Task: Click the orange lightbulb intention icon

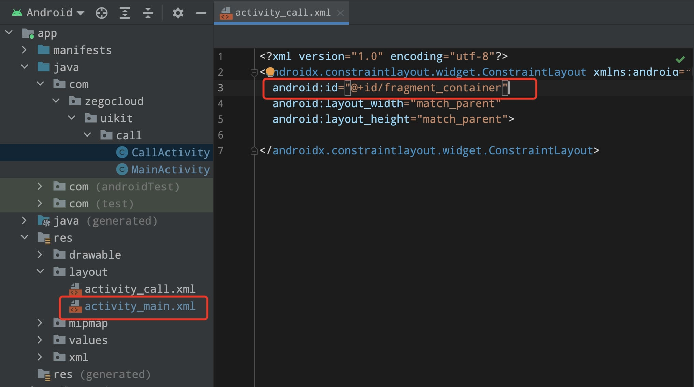Action: (x=270, y=71)
